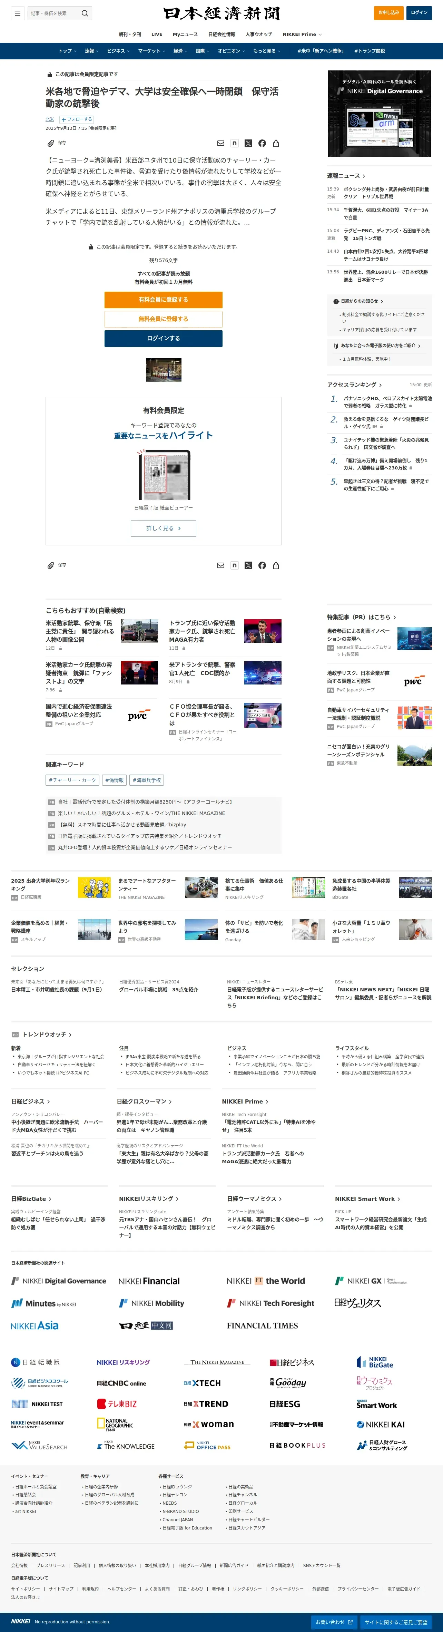
Task: Expand the 速報 navigation dropdown
Action: click(91, 51)
